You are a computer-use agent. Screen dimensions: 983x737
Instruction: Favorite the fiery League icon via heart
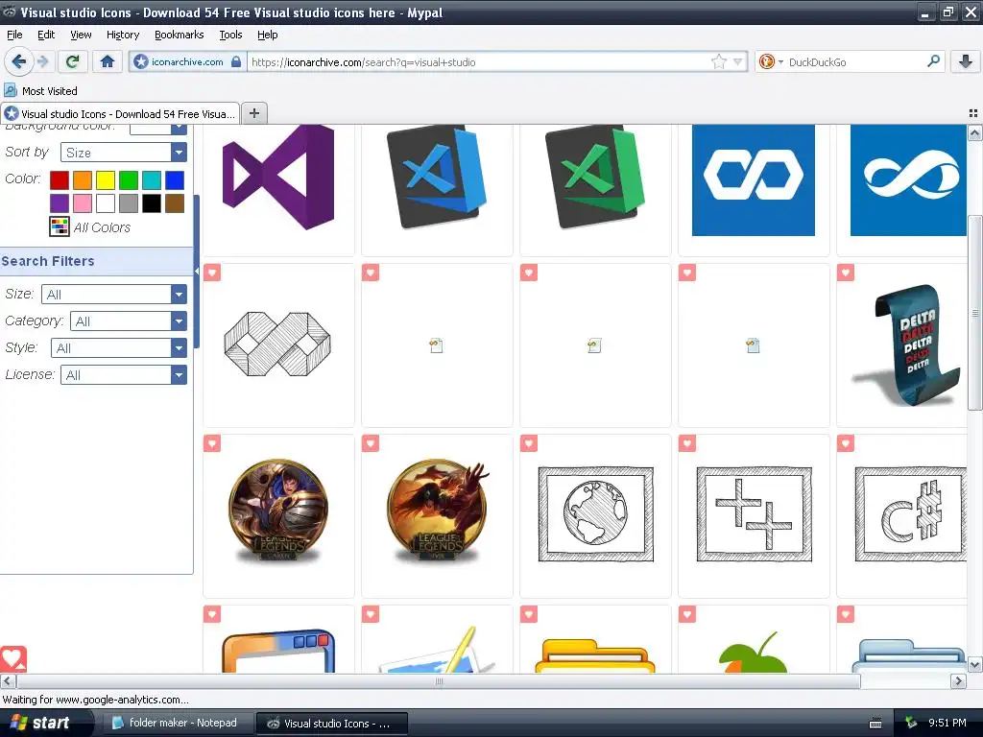371,443
